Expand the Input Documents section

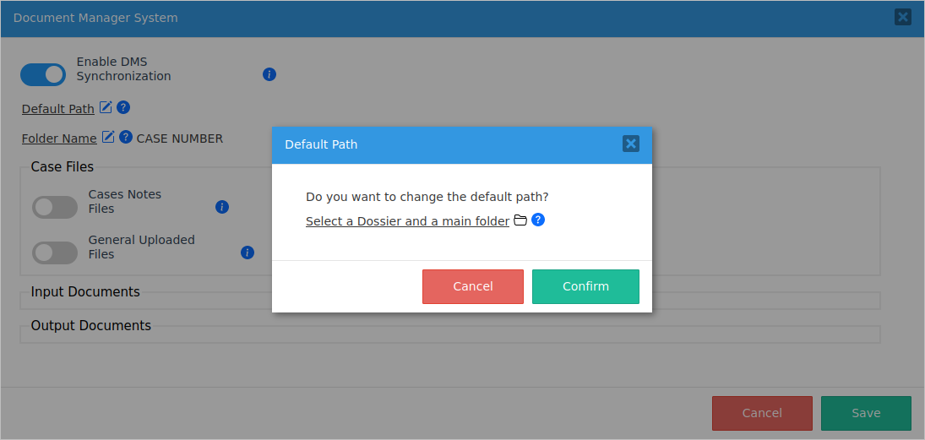click(x=85, y=292)
